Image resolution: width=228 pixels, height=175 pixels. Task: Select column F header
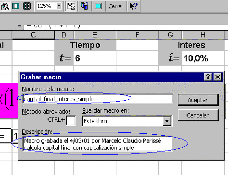pos(137,35)
